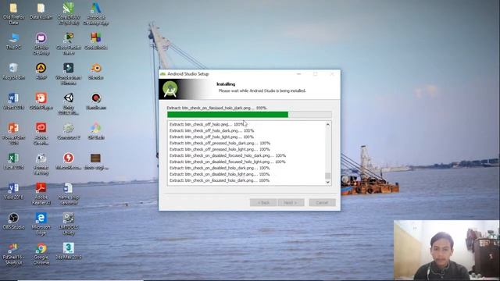Click the extraction log scrollbar thumb
500x281 pixels.
click(328, 176)
